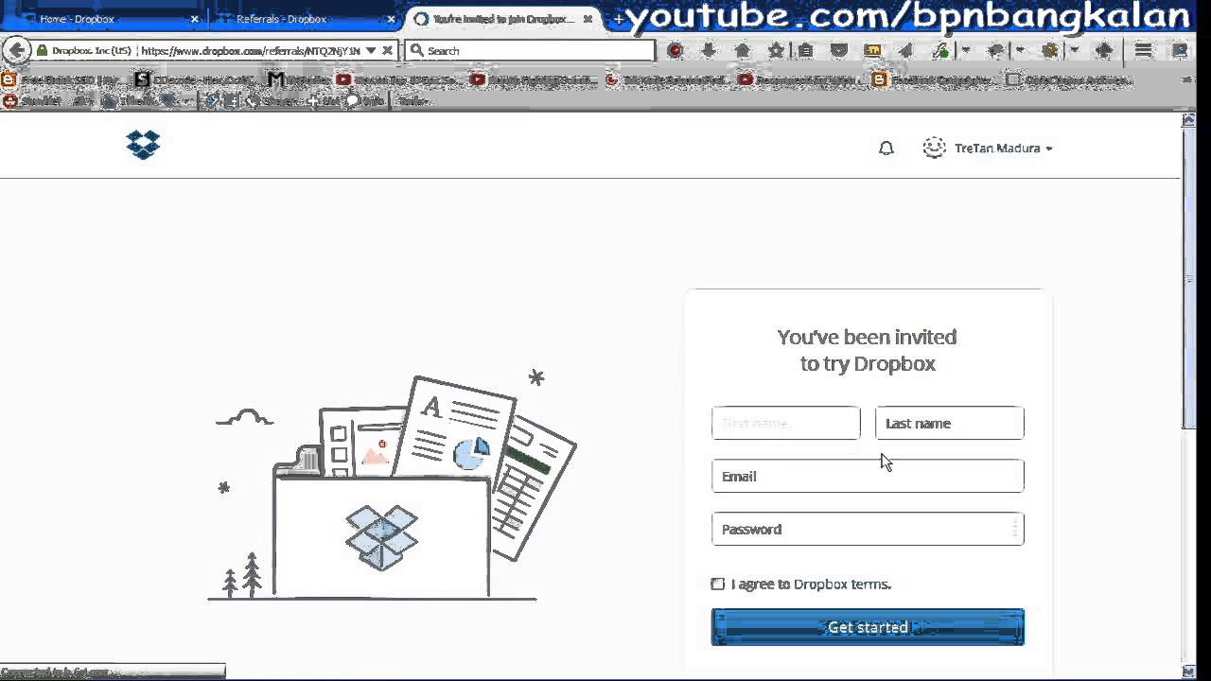Click the paper plane send icon
The width and height of the screenshot is (1211, 681).
click(x=905, y=50)
